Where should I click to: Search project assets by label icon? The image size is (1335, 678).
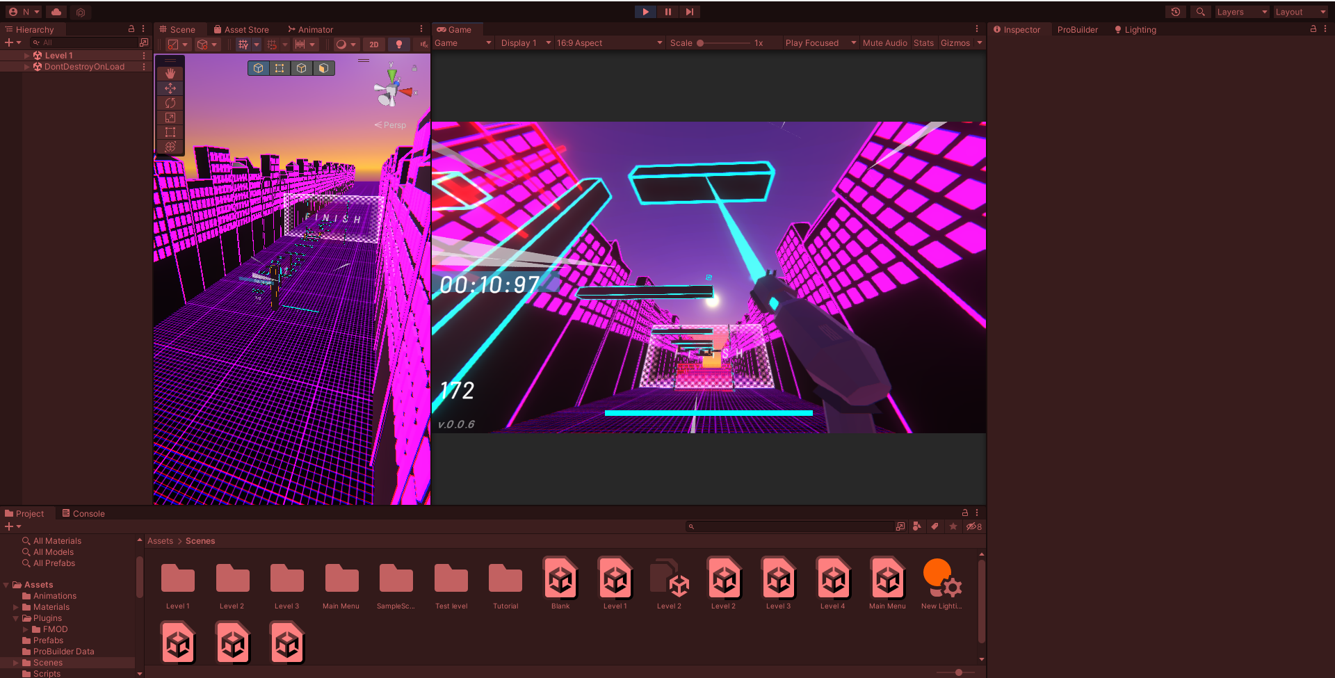point(935,526)
